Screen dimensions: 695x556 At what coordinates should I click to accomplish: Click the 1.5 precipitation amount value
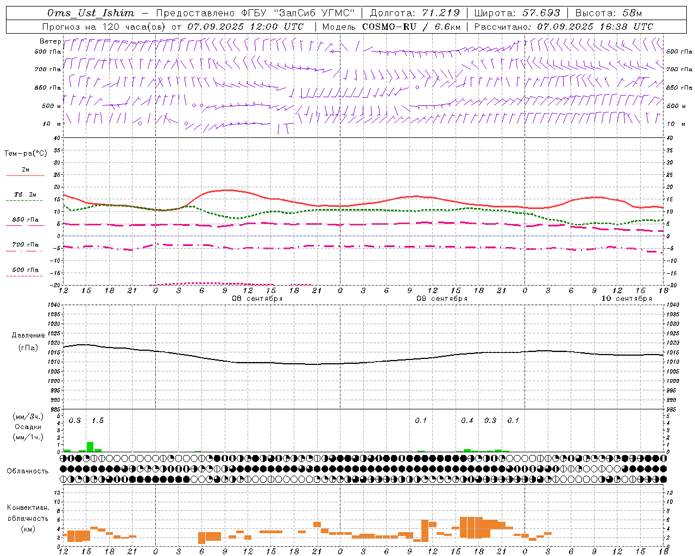click(x=98, y=421)
